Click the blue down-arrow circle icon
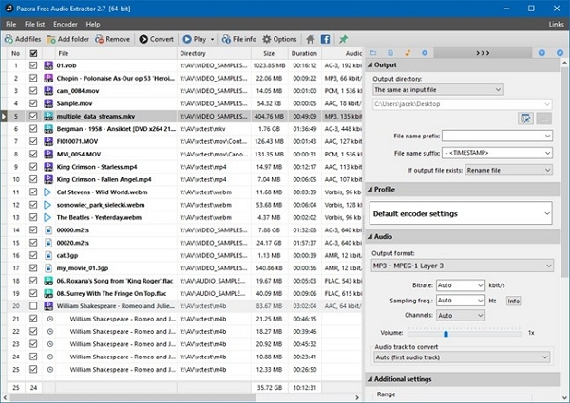570x403 pixels. click(x=541, y=53)
